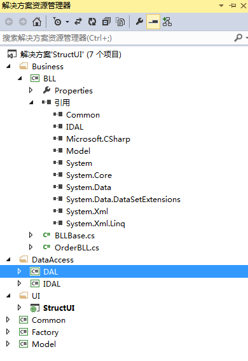This screenshot has height=361, width=248.
Task: Select the bold StructUI startup project
Action: (59, 308)
